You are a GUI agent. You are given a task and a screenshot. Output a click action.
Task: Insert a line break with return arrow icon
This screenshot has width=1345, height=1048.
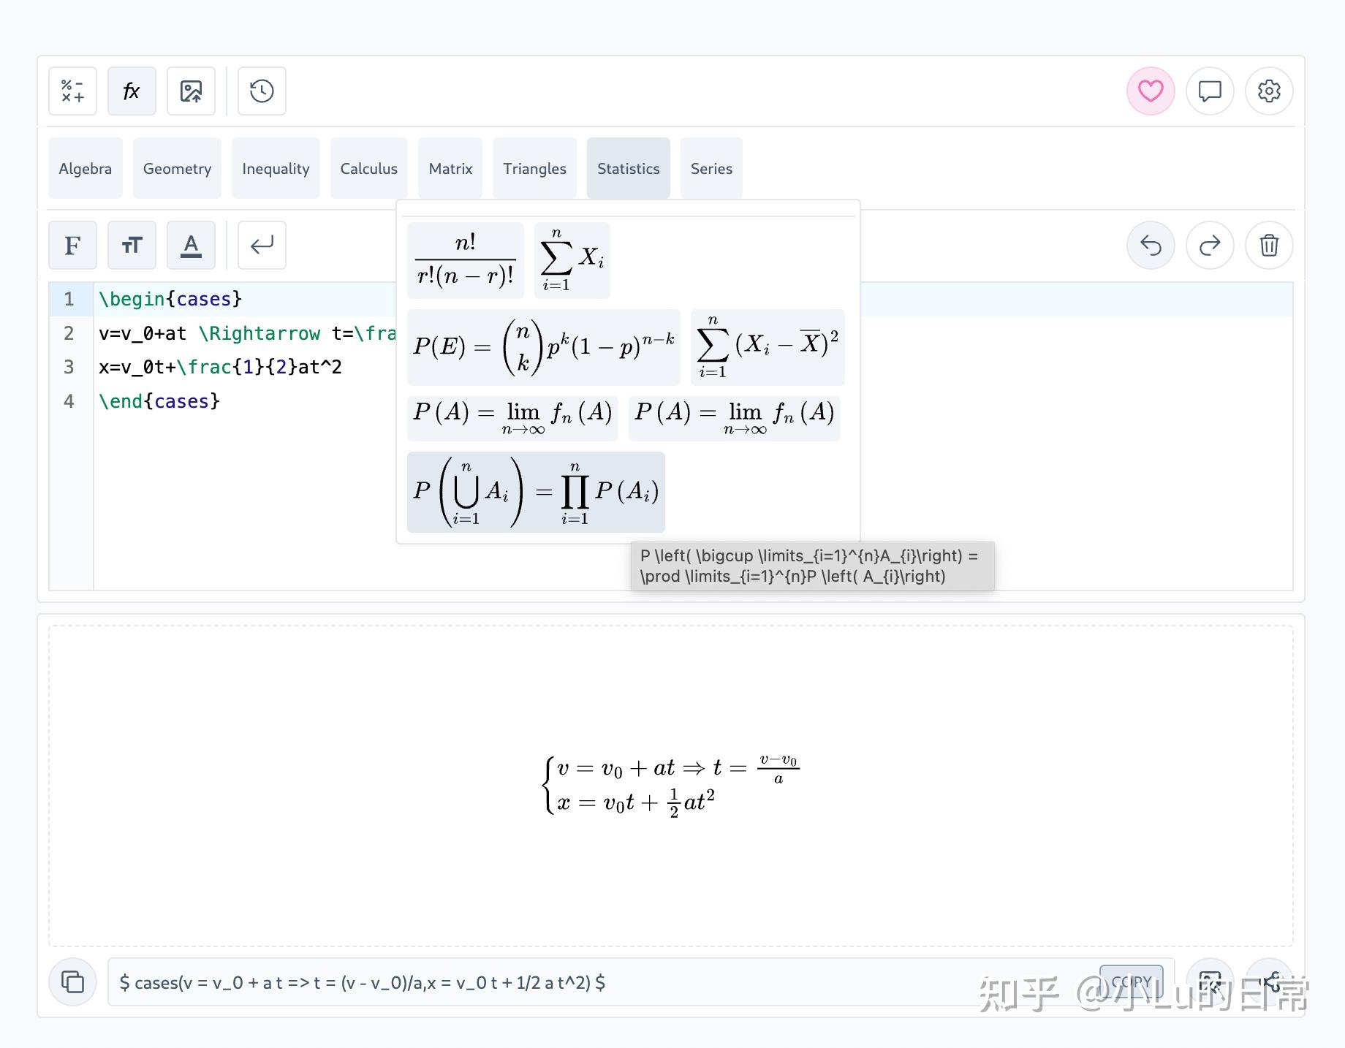(262, 246)
